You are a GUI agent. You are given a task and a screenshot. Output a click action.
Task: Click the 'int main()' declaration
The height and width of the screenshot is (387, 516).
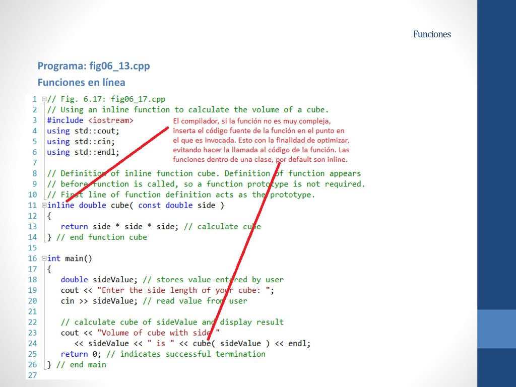click(70, 259)
